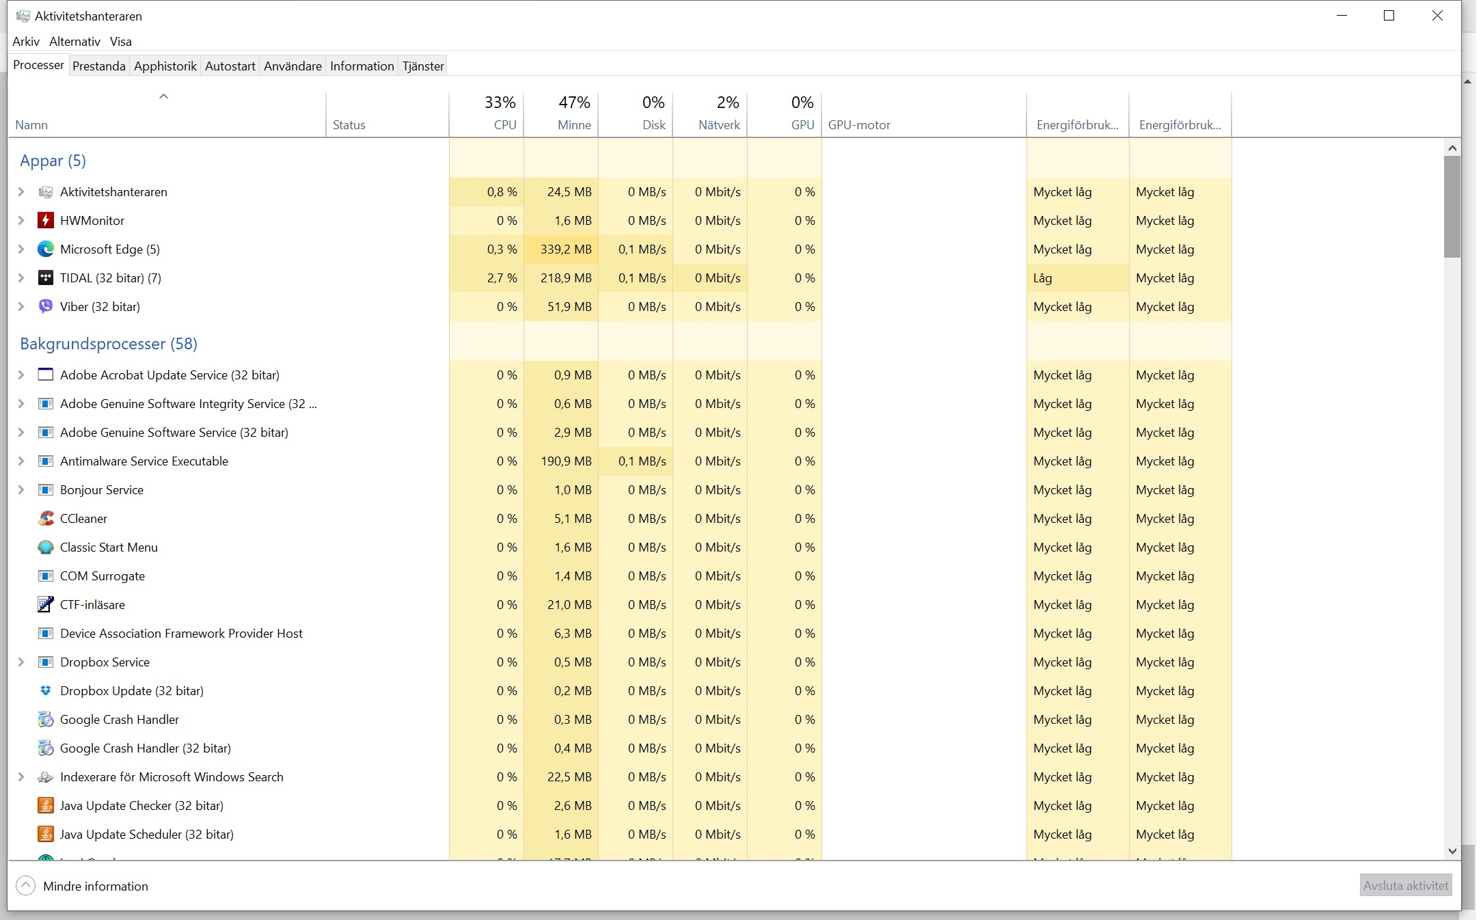1483x920 pixels.
Task: Select the Appar (5) group header
Action: [53, 161]
